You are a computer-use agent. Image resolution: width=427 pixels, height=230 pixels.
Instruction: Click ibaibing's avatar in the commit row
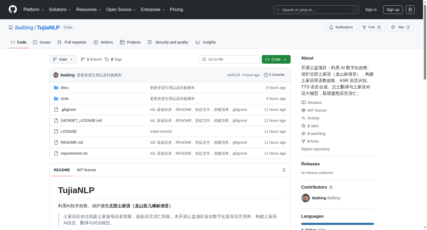point(56,75)
